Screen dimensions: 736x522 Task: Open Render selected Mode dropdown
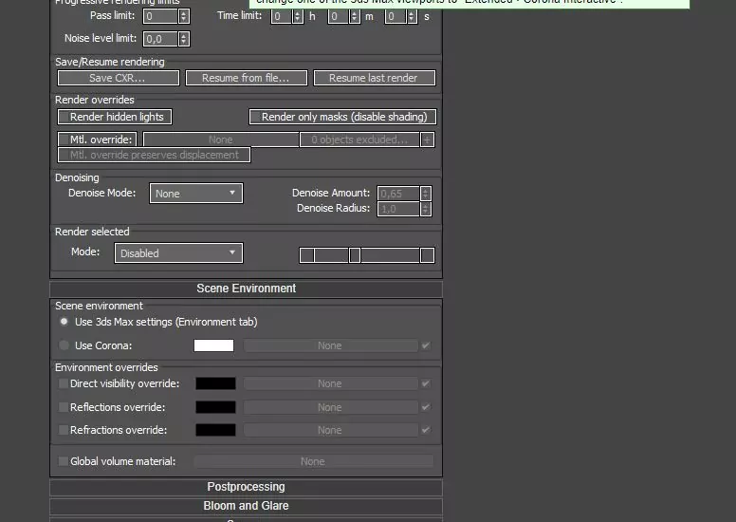pyautogui.click(x=178, y=253)
